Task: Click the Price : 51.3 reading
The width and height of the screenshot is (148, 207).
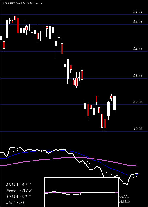Action: [x=19, y=191]
